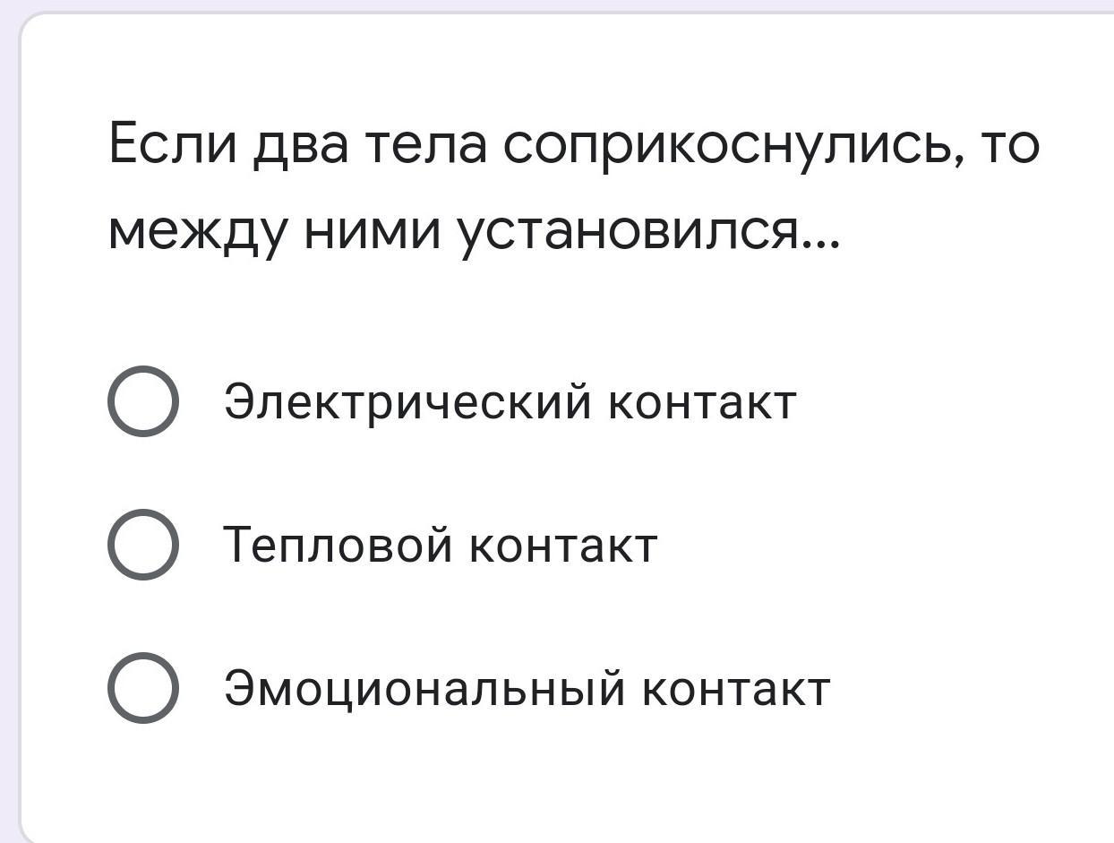The width and height of the screenshot is (1114, 843).
Task: Click the word "между" in the question
Action: 197,233
